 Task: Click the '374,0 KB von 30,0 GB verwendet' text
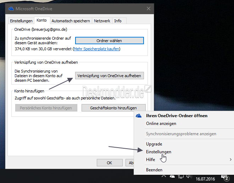(43, 49)
